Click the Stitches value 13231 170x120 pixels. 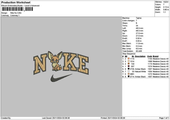(x=166, y=2)
